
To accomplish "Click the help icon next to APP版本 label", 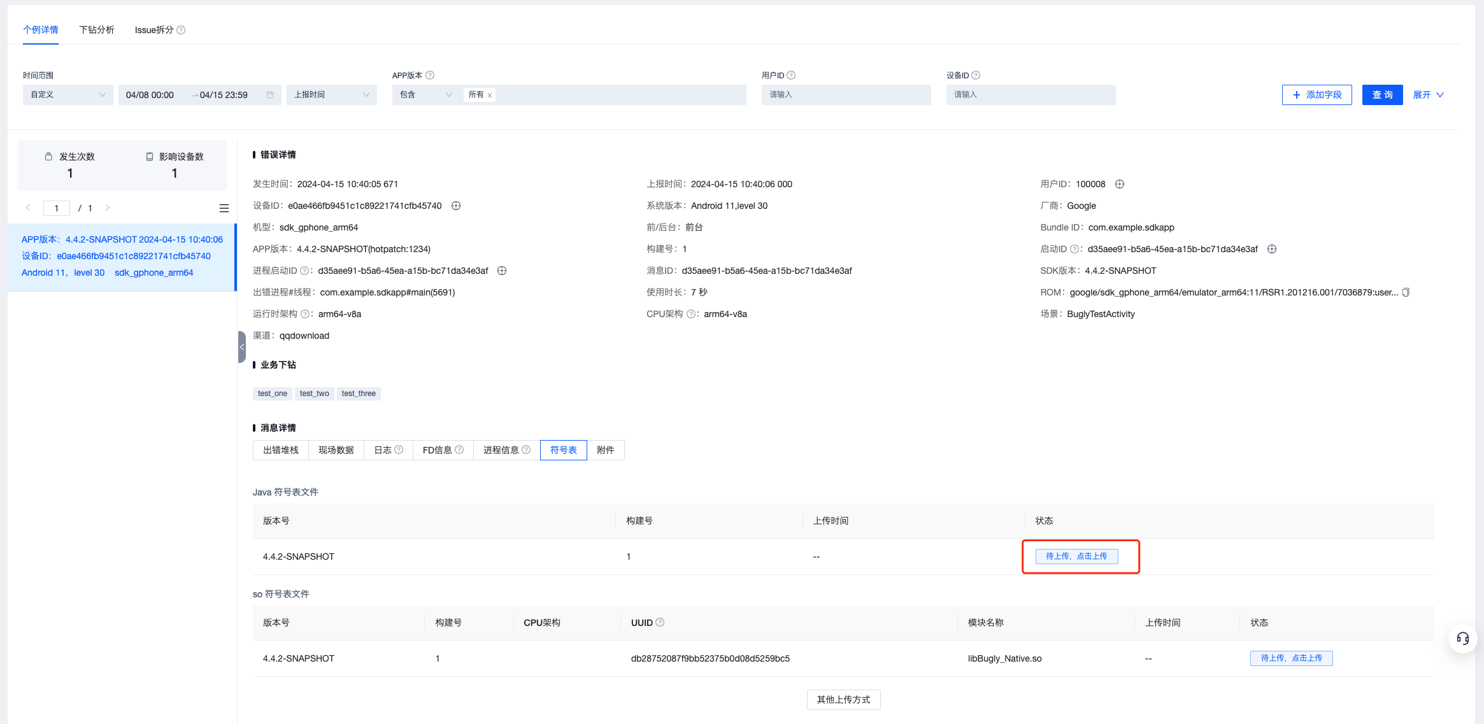I will tap(430, 75).
